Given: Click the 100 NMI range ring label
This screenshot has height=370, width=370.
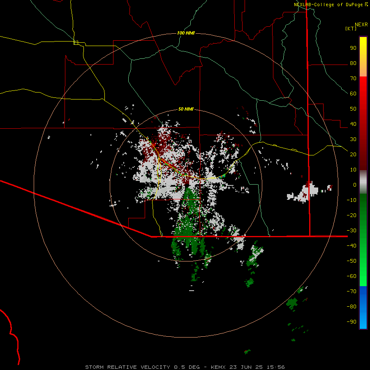Looking at the screenshot, I should point(186,33).
